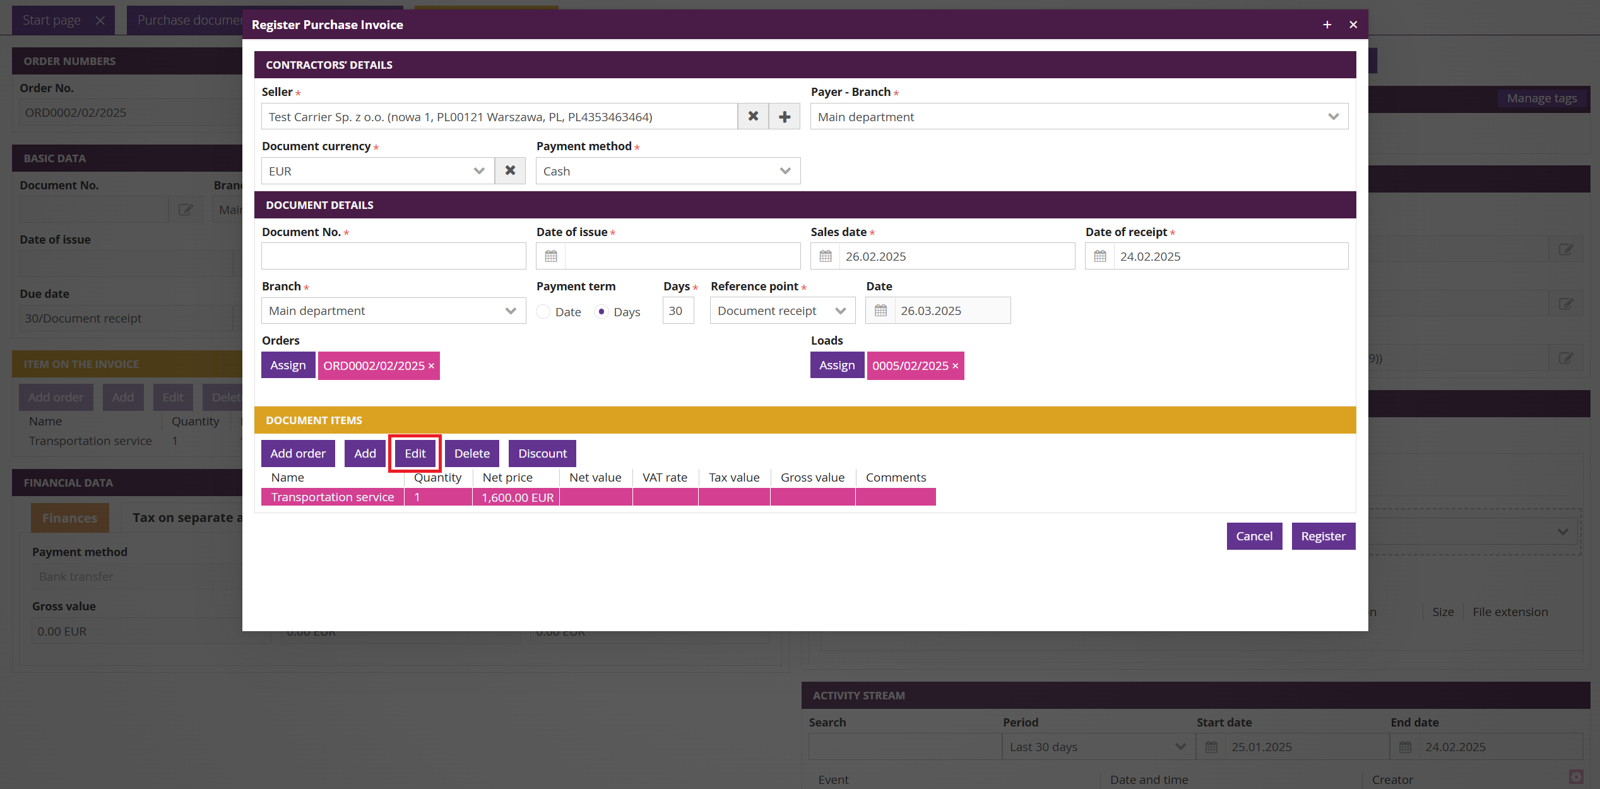The height and width of the screenshot is (789, 1600).
Task: Click the Document No. input field
Action: [393, 256]
